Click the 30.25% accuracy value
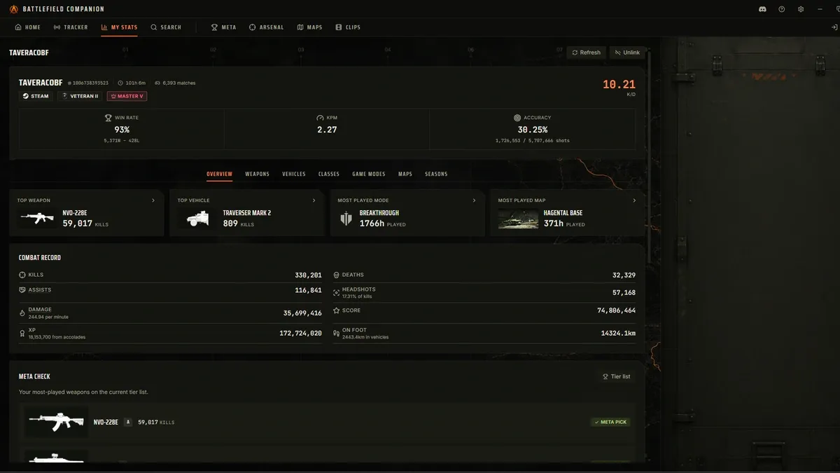 (532, 130)
